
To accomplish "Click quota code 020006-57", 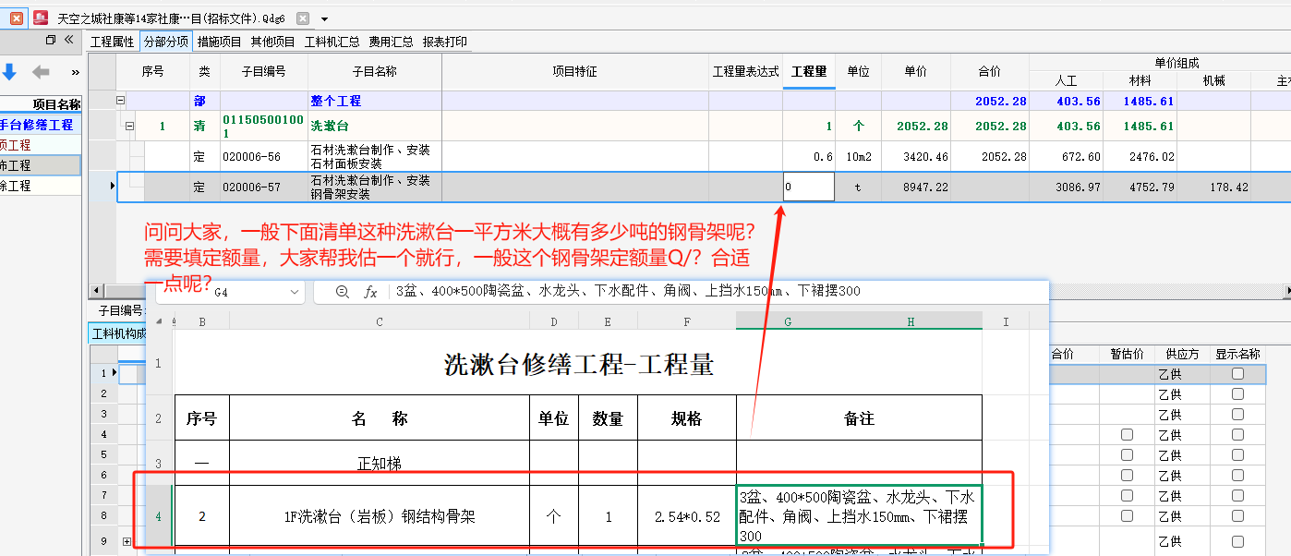I will (251, 187).
